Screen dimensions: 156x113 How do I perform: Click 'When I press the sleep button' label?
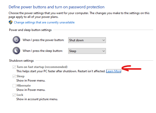[x=43, y=51]
